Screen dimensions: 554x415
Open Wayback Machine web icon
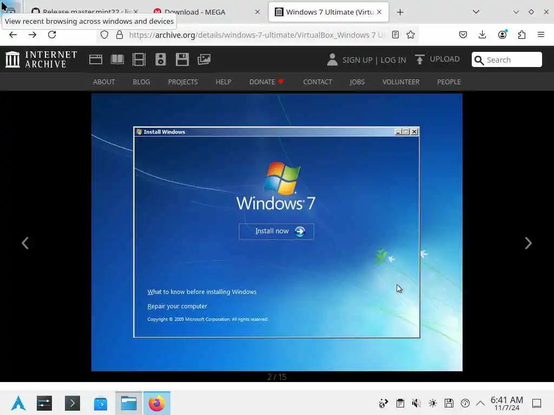pyautogui.click(x=95, y=59)
